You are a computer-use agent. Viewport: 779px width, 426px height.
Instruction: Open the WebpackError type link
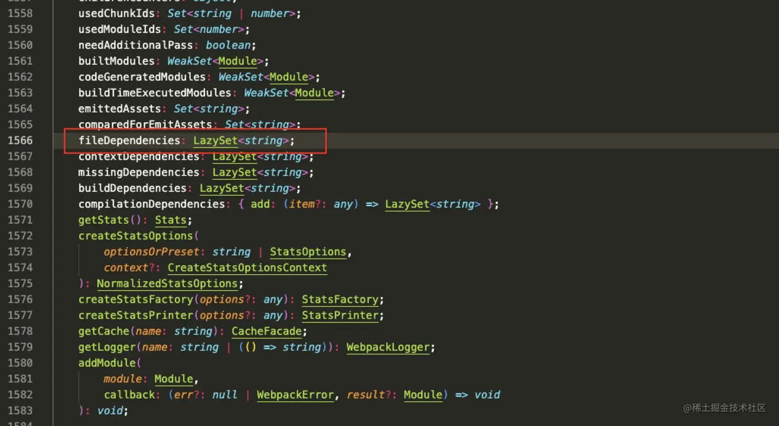pos(295,395)
